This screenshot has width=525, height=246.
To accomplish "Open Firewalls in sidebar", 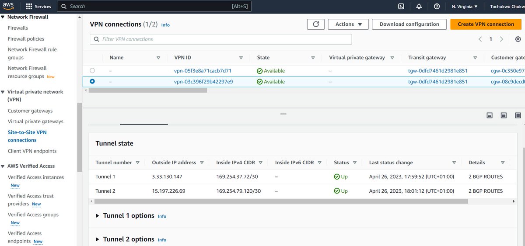I will click(x=18, y=28).
